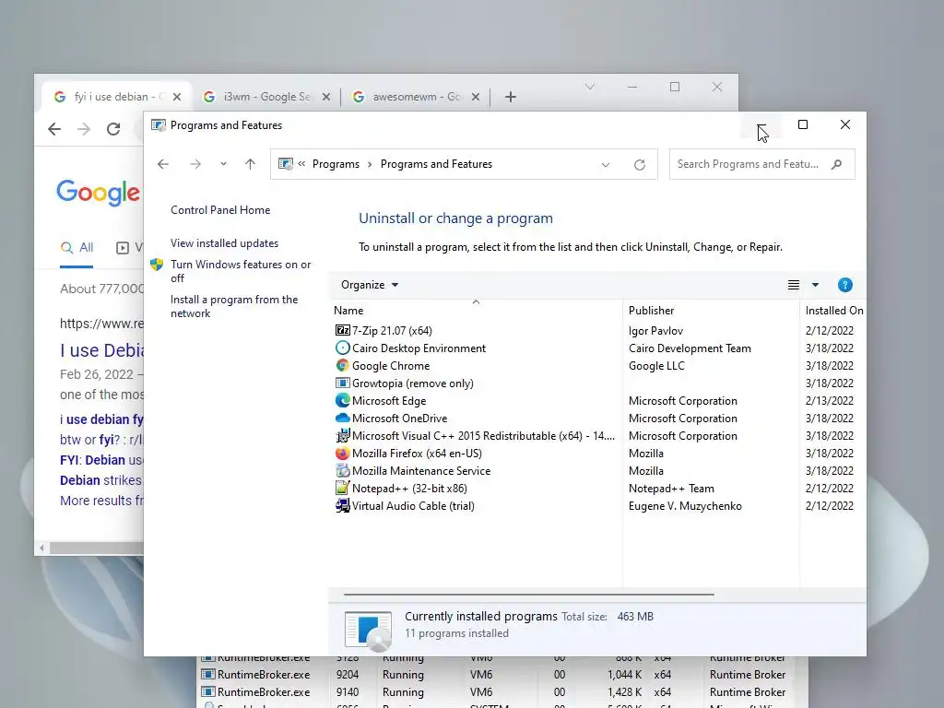Click the 'Google LLC' publisher cell
944x708 pixels.
[x=656, y=365]
